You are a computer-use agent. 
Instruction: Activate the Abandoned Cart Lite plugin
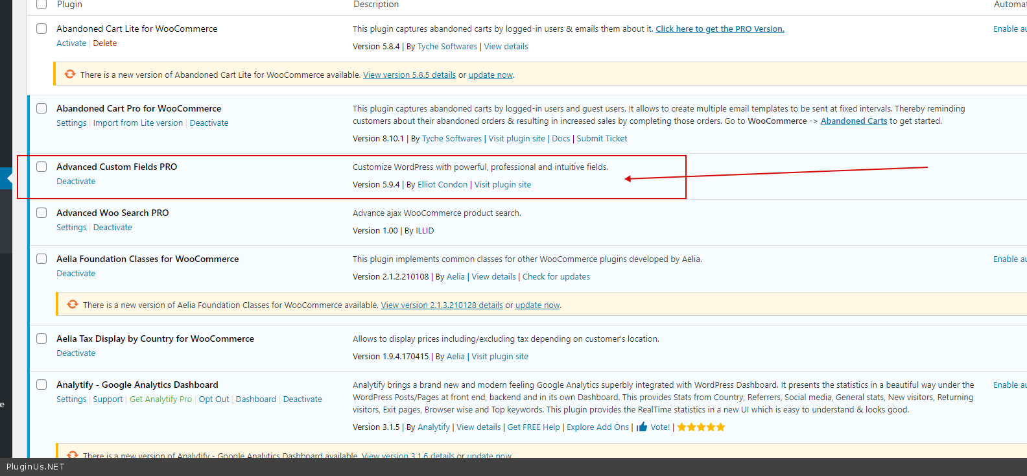click(71, 43)
